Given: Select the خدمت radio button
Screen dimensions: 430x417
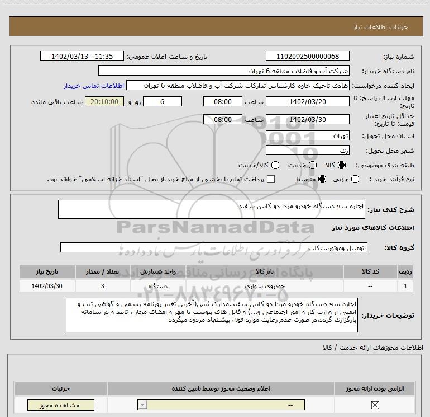Looking at the screenshot, I should (x=313, y=165).
